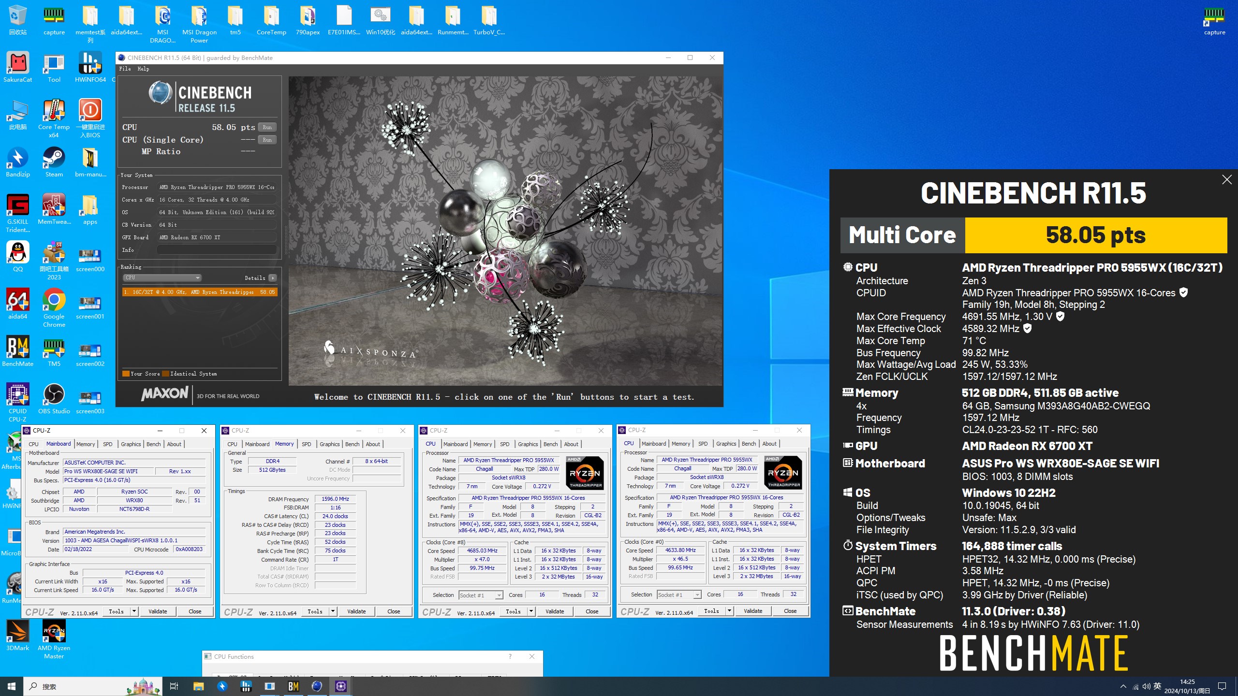Viewport: 1238px width, 696px height.
Task: Open Bench tab in Mainboard CPU-Z window
Action: point(153,444)
